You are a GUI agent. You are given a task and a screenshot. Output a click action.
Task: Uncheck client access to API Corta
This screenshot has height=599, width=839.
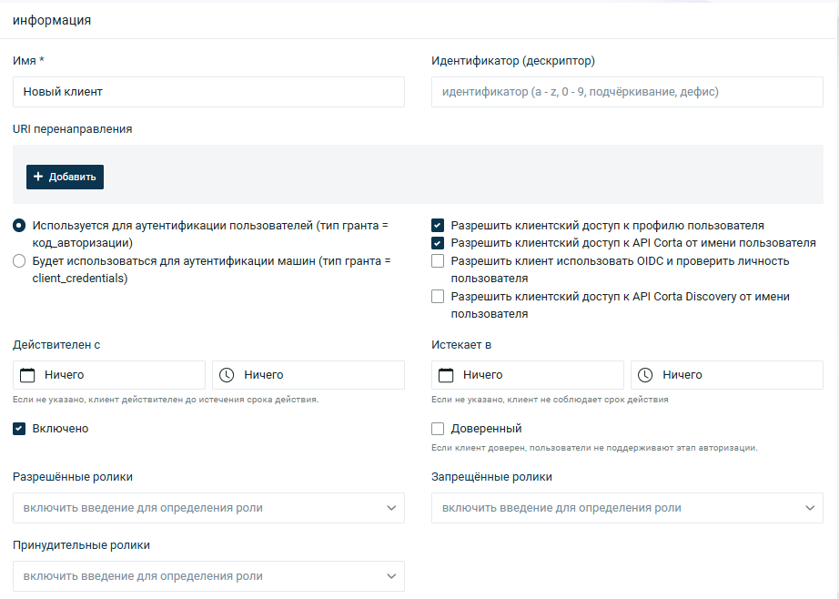[x=438, y=243]
